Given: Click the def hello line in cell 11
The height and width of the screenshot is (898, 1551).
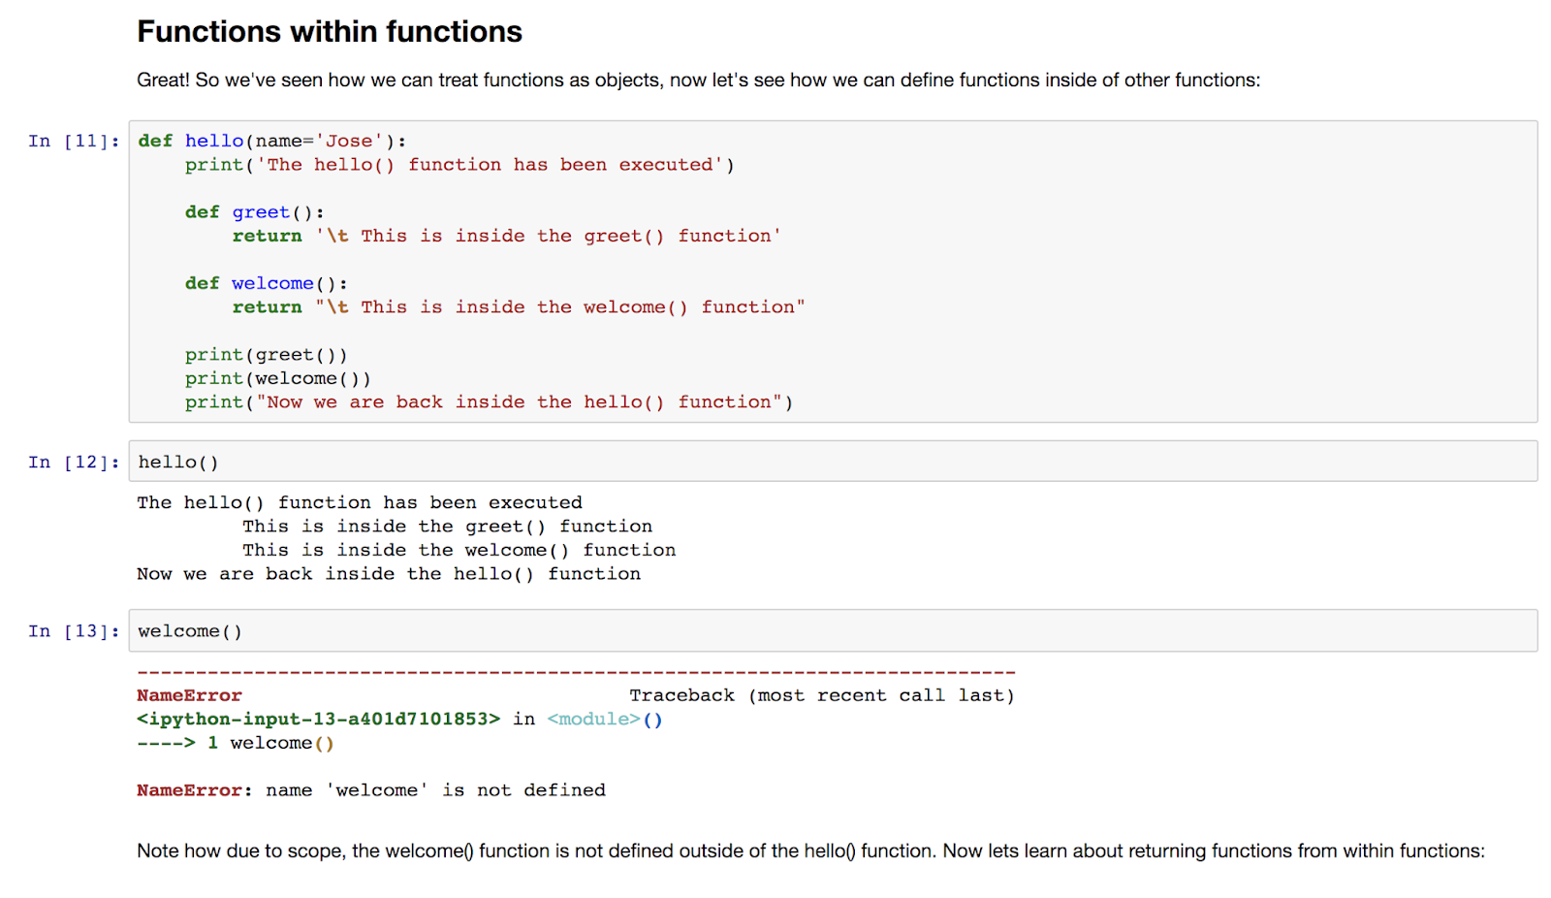Looking at the screenshot, I should (x=271, y=141).
